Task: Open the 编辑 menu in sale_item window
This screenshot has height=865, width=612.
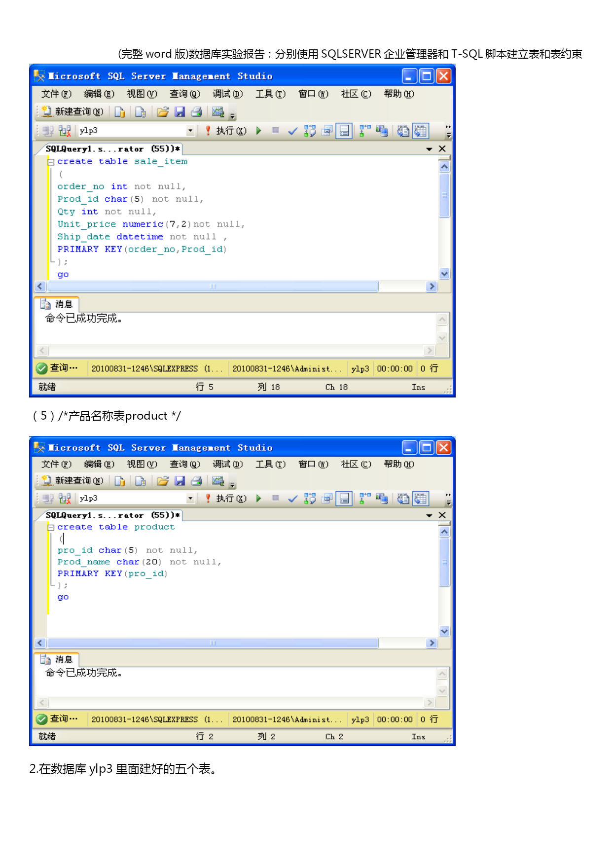Action: tap(99, 94)
